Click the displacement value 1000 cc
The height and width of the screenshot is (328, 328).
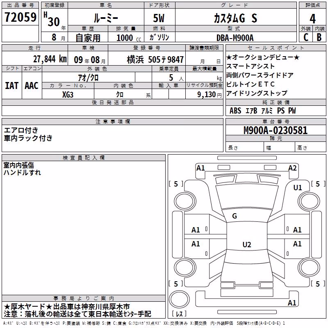(129, 38)
